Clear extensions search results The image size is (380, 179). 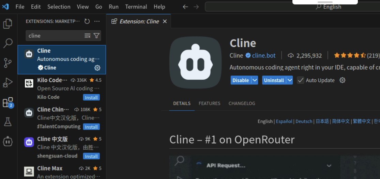click(87, 36)
